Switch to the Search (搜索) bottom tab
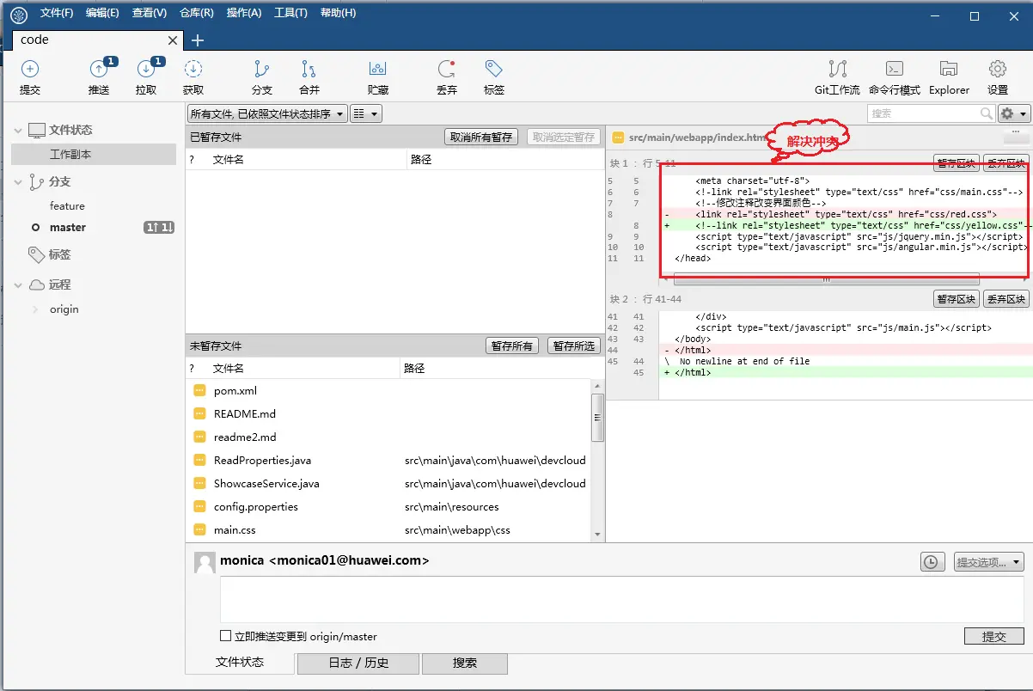 click(x=465, y=663)
